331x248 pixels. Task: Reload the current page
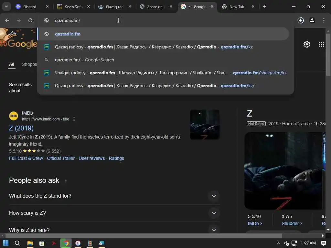(x=30, y=20)
